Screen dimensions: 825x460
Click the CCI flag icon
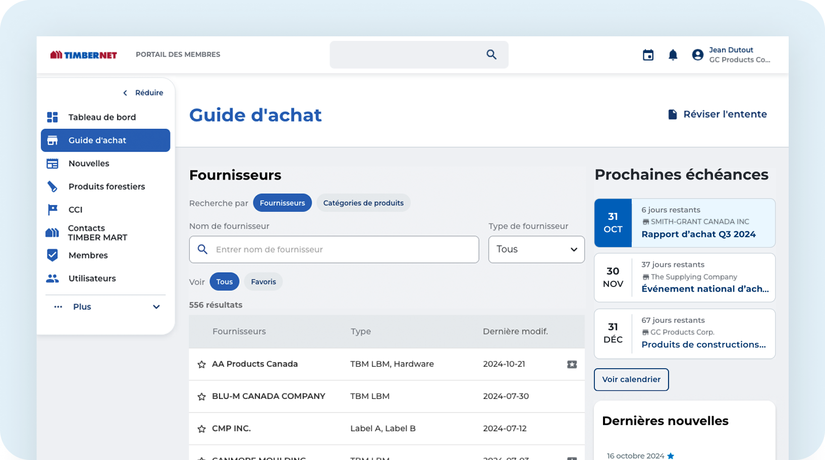click(52, 209)
